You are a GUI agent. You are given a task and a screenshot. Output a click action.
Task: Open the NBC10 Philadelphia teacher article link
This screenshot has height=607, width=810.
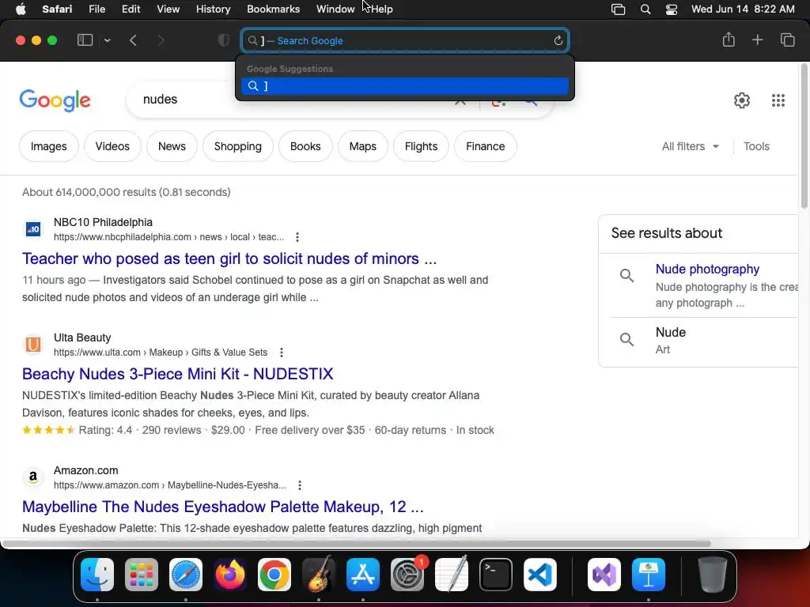(229, 258)
